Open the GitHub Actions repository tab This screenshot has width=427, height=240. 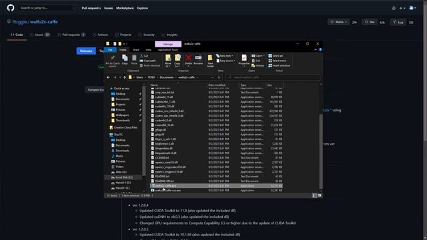point(100,35)
